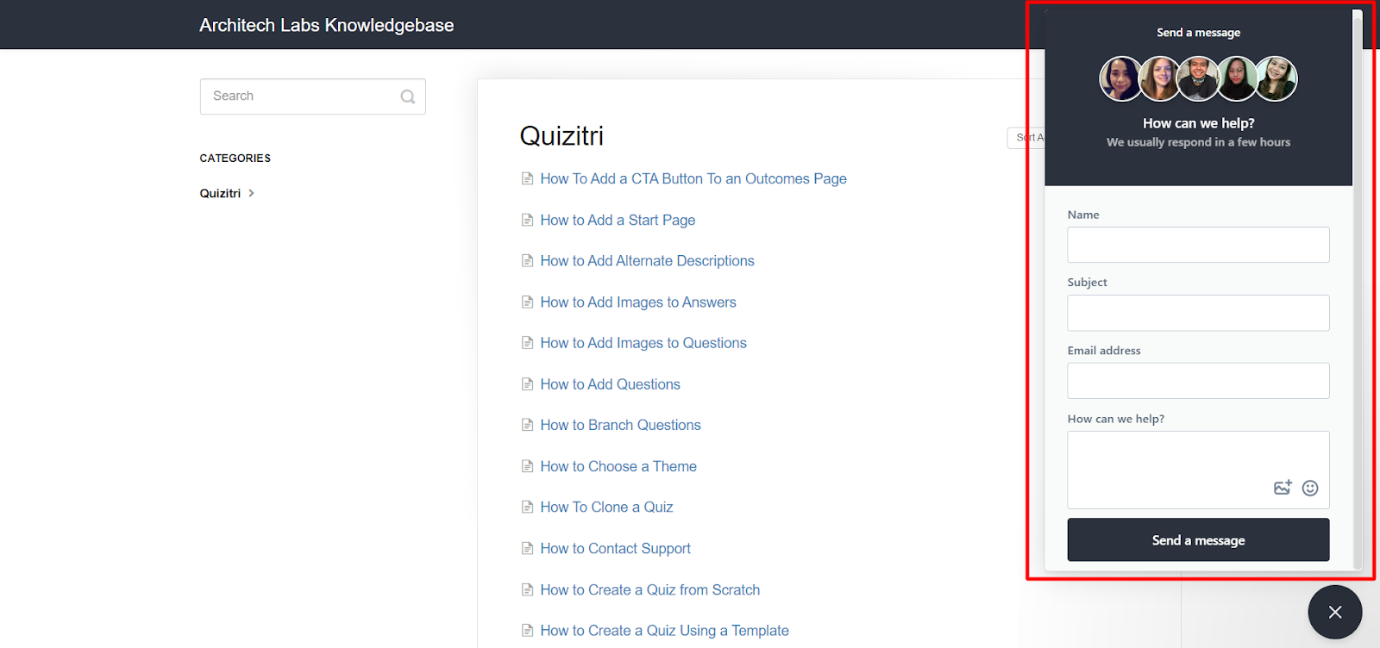
Task: Click document icon beside How To Clone a Quiz
Action: point(527,507)
